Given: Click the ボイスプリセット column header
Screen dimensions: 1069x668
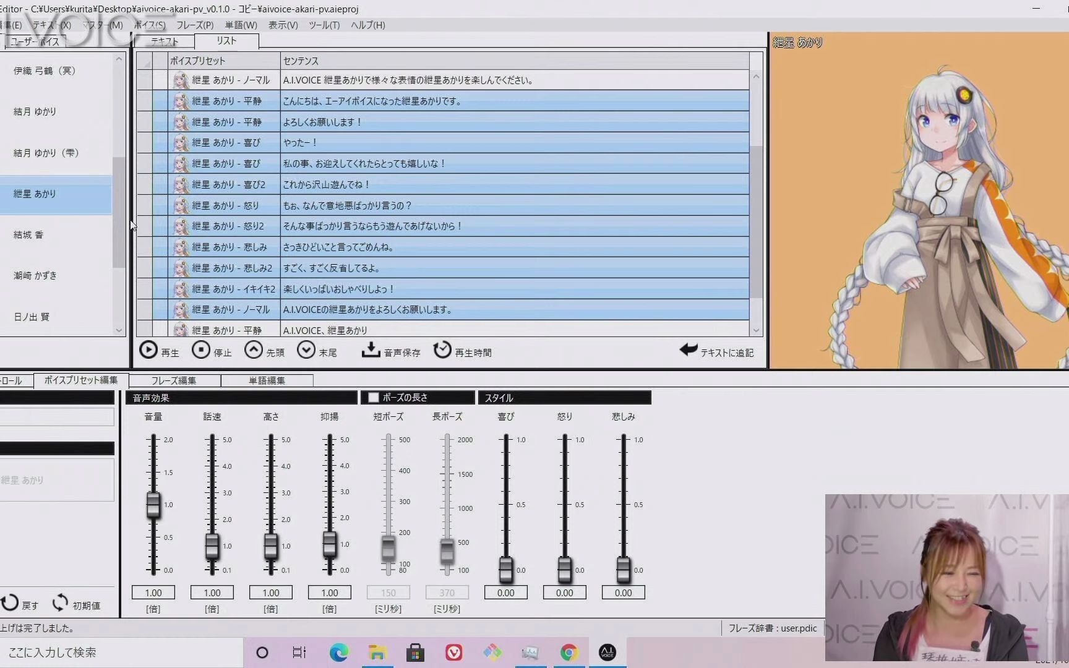Looking at the screenshot, I should coord(224,61).
